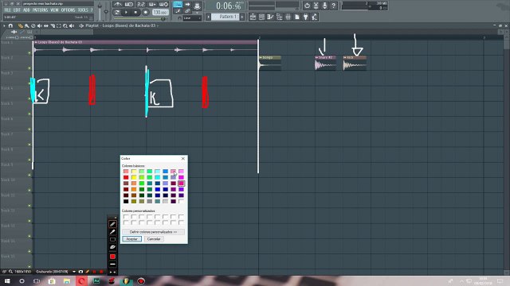Screen dimensions: 510x286
Task: Open the plugin database plug icon
Action: click(306, 17)
